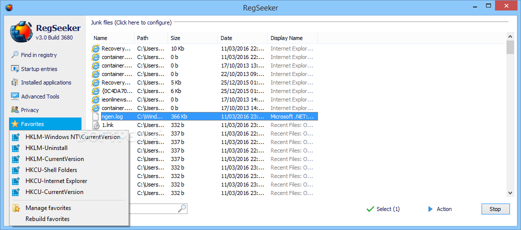Select the 1.lnk file row

click(204, 125)
